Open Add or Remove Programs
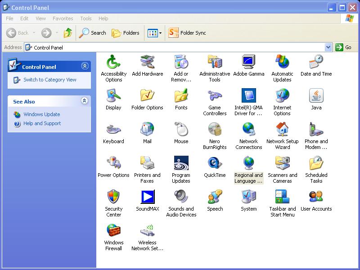 pos(181,68)
